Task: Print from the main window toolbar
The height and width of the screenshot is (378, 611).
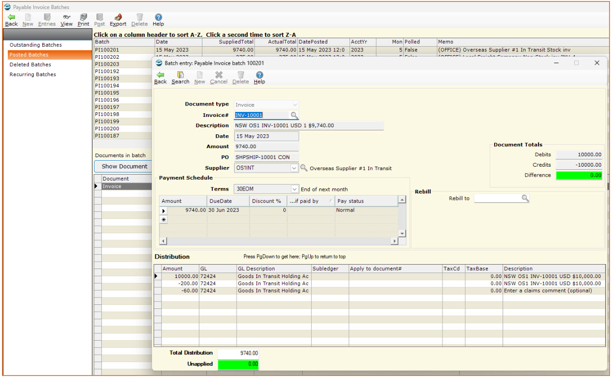Action: pos(84,20)
